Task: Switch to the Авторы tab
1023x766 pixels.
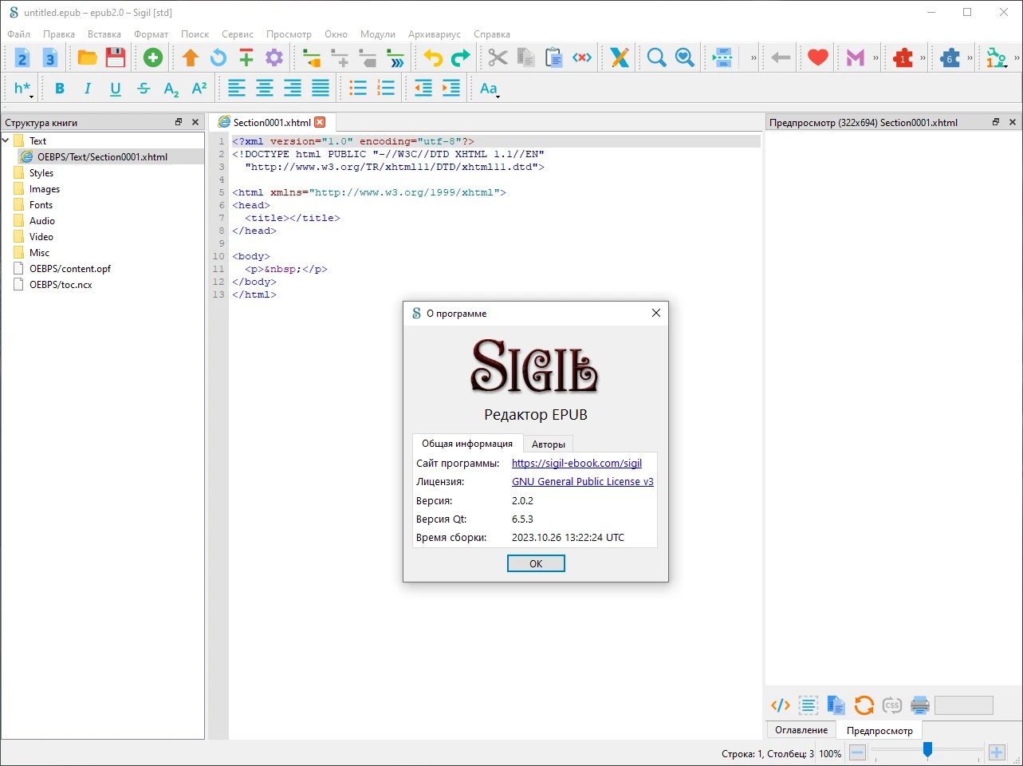Action: [549, 444]
